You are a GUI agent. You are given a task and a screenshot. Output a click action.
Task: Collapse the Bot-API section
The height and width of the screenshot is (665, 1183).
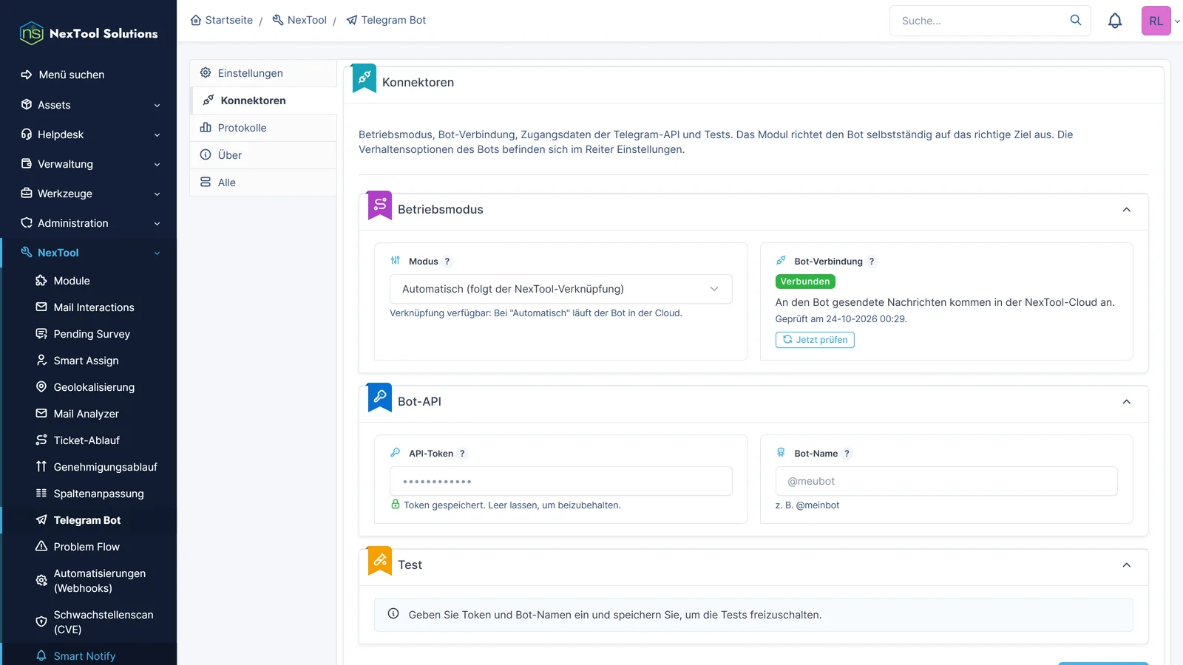[1127, 402]
